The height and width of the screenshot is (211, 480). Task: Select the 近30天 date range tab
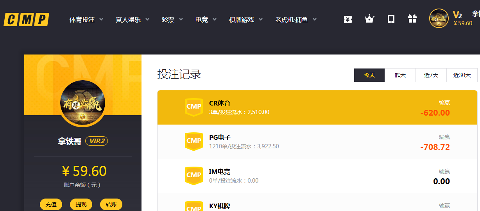[462, 75]
